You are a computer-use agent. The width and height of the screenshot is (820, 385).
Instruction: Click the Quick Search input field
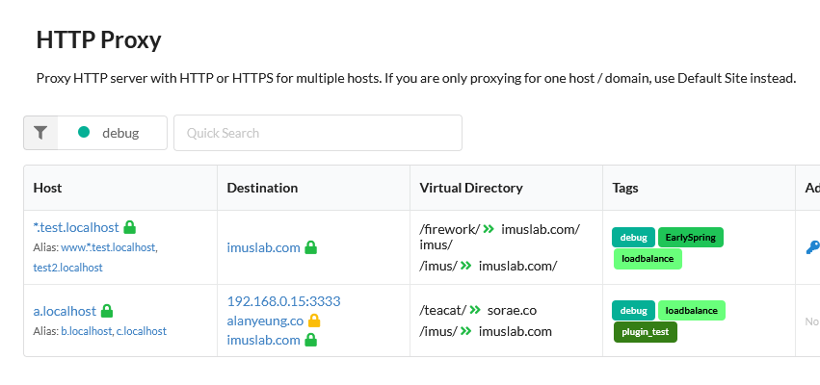(317, 133)
